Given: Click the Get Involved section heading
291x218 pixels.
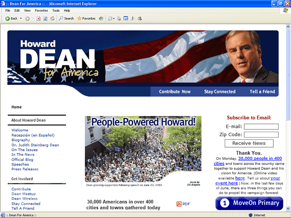Looking at the screenshot, I should (22, 179).
